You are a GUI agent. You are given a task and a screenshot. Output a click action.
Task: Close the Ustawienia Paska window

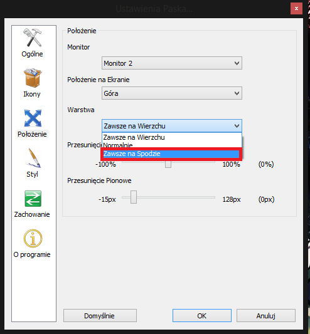point(296,9)
